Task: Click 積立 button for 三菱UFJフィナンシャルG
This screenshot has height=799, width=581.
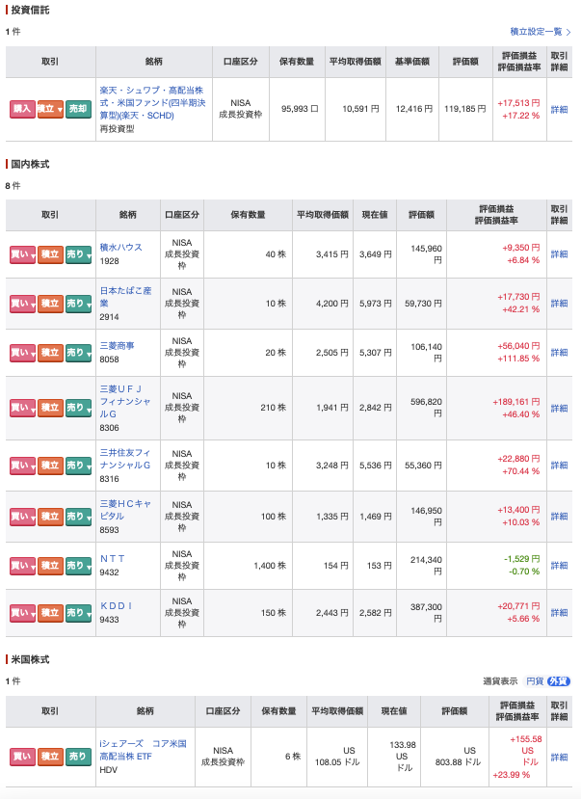Action: click(50, 408)
